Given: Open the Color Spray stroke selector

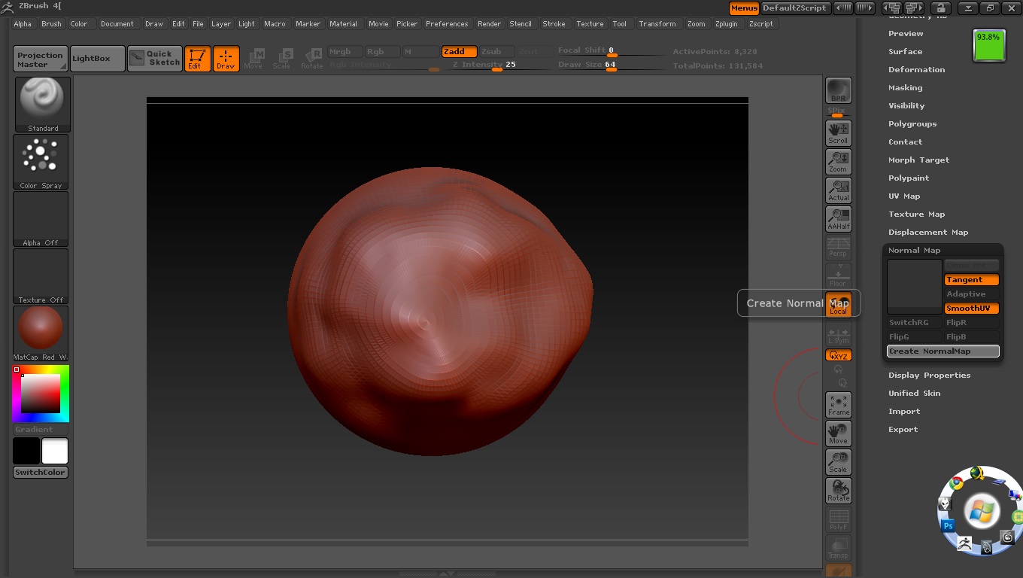Looking at the screenshot, I should point(41,162).
